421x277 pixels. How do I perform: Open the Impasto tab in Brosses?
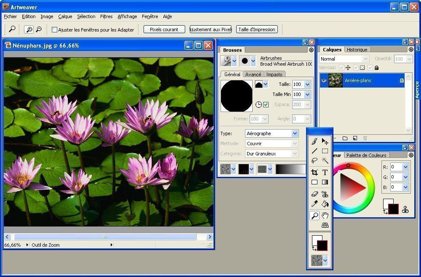coord(274,75)
